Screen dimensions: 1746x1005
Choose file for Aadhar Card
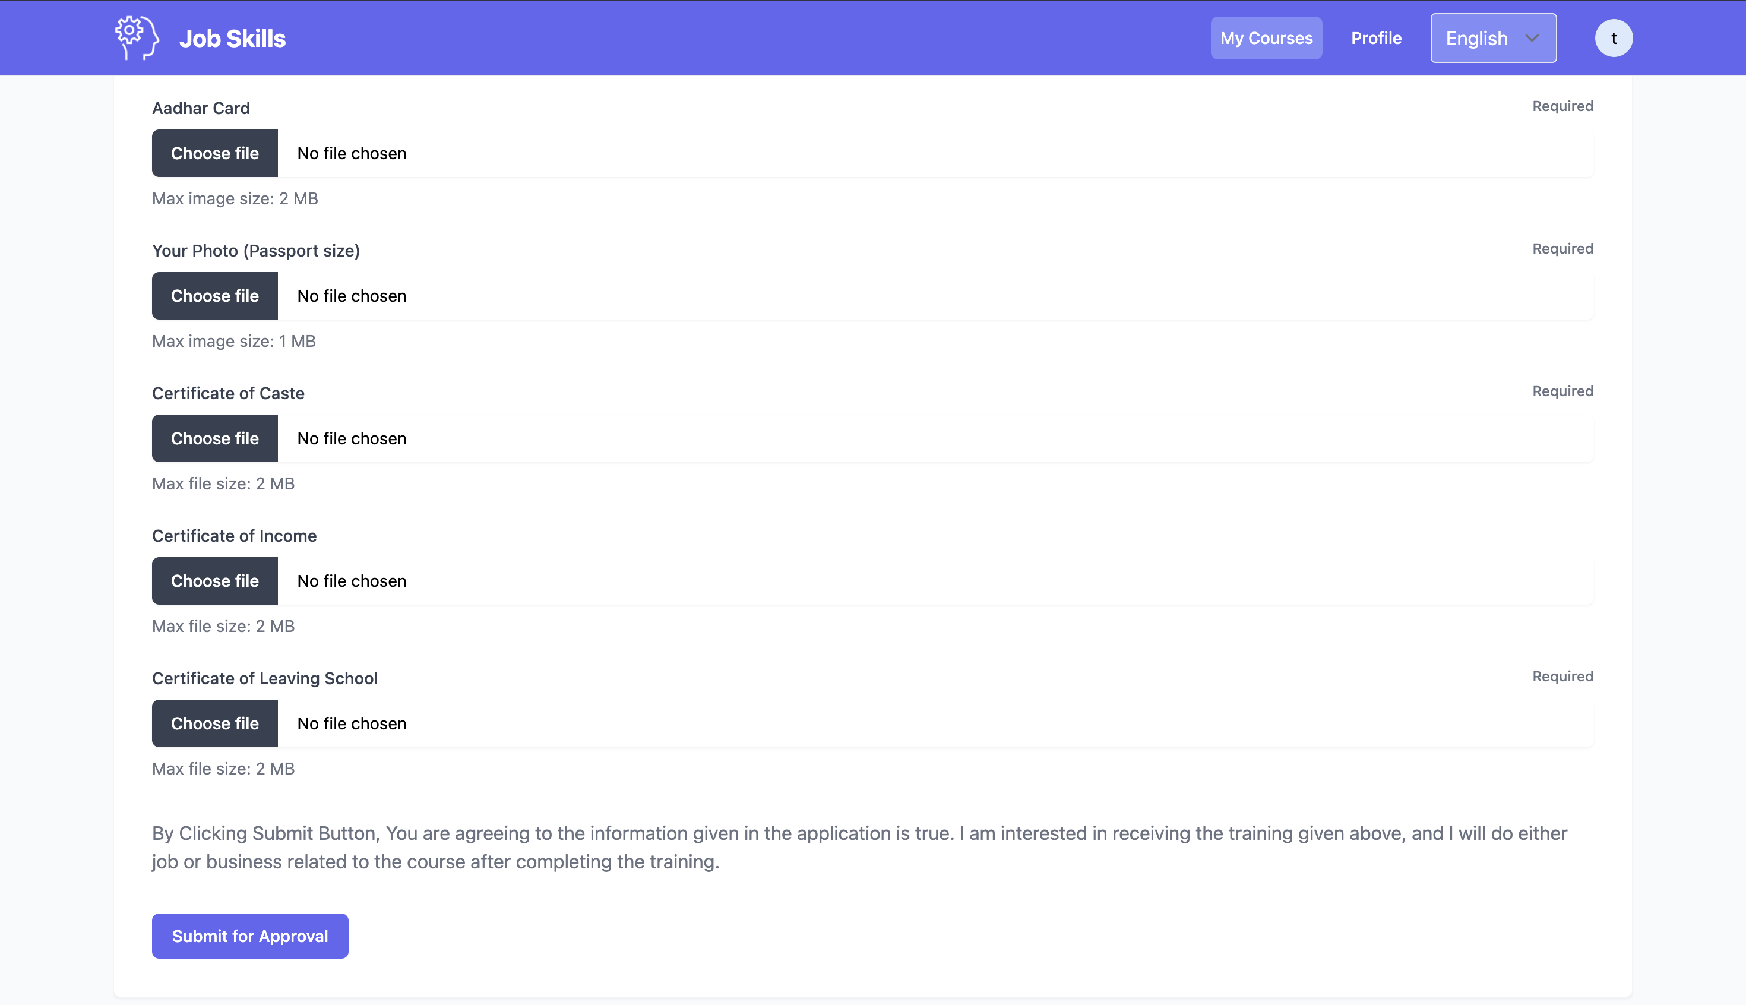point(214,153)
